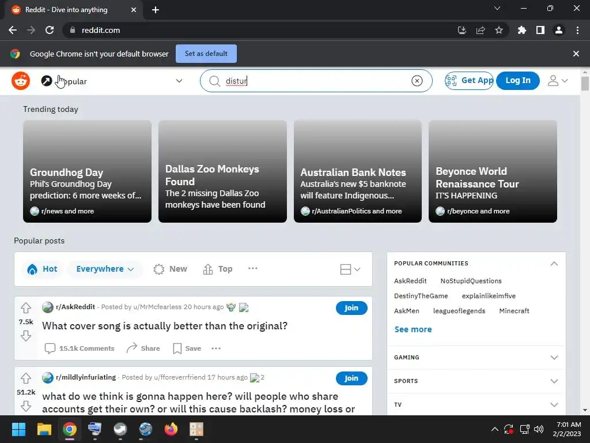590x443 pixels.
Task: Click the install app icon in address bar
Action: [x=462, y=30]
